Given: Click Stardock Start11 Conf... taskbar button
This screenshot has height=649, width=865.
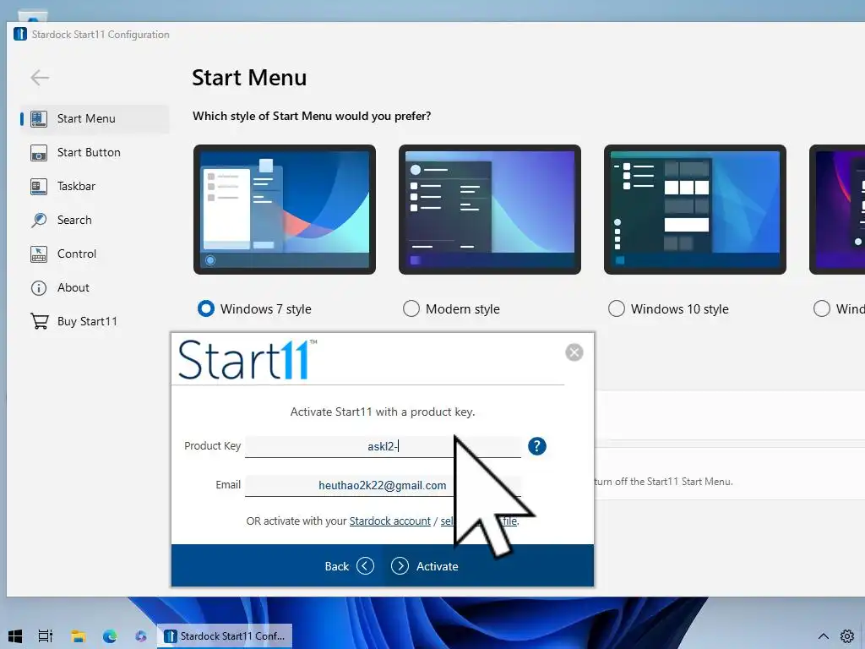Looking at the screenshot, I should (225, 636).
